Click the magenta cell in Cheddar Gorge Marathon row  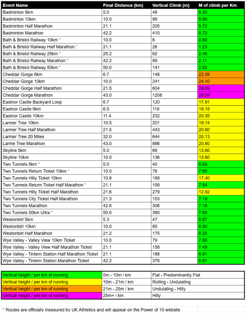(x=221, y=95)
